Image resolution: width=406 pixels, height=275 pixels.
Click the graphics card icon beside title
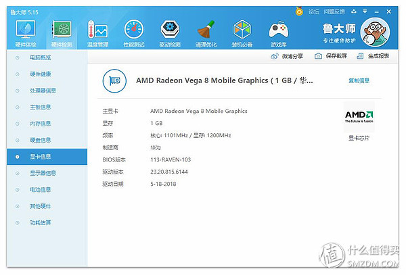[114, 81]
